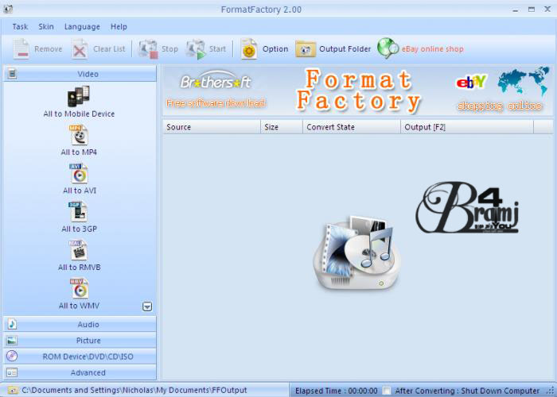Click the Format Factory banner title
This screenshot has height=397, width=557.
point(359,90)
